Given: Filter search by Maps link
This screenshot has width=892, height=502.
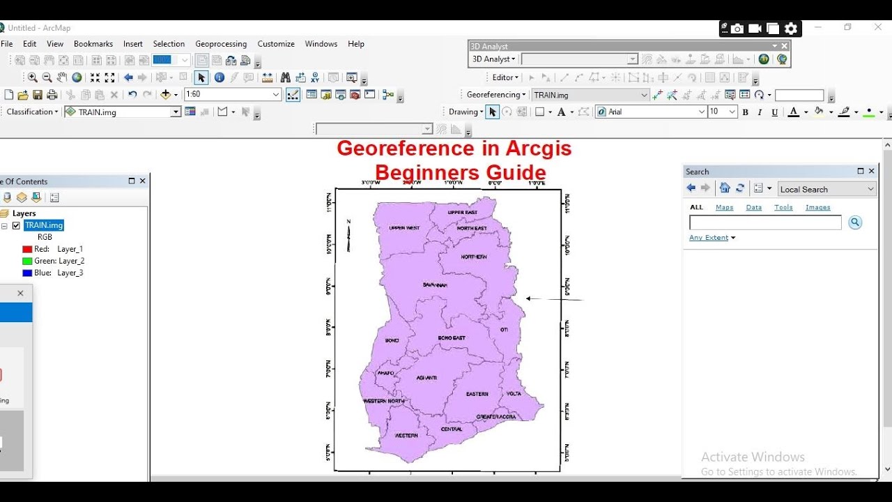Looking at the screenshot, I should 725,207.
